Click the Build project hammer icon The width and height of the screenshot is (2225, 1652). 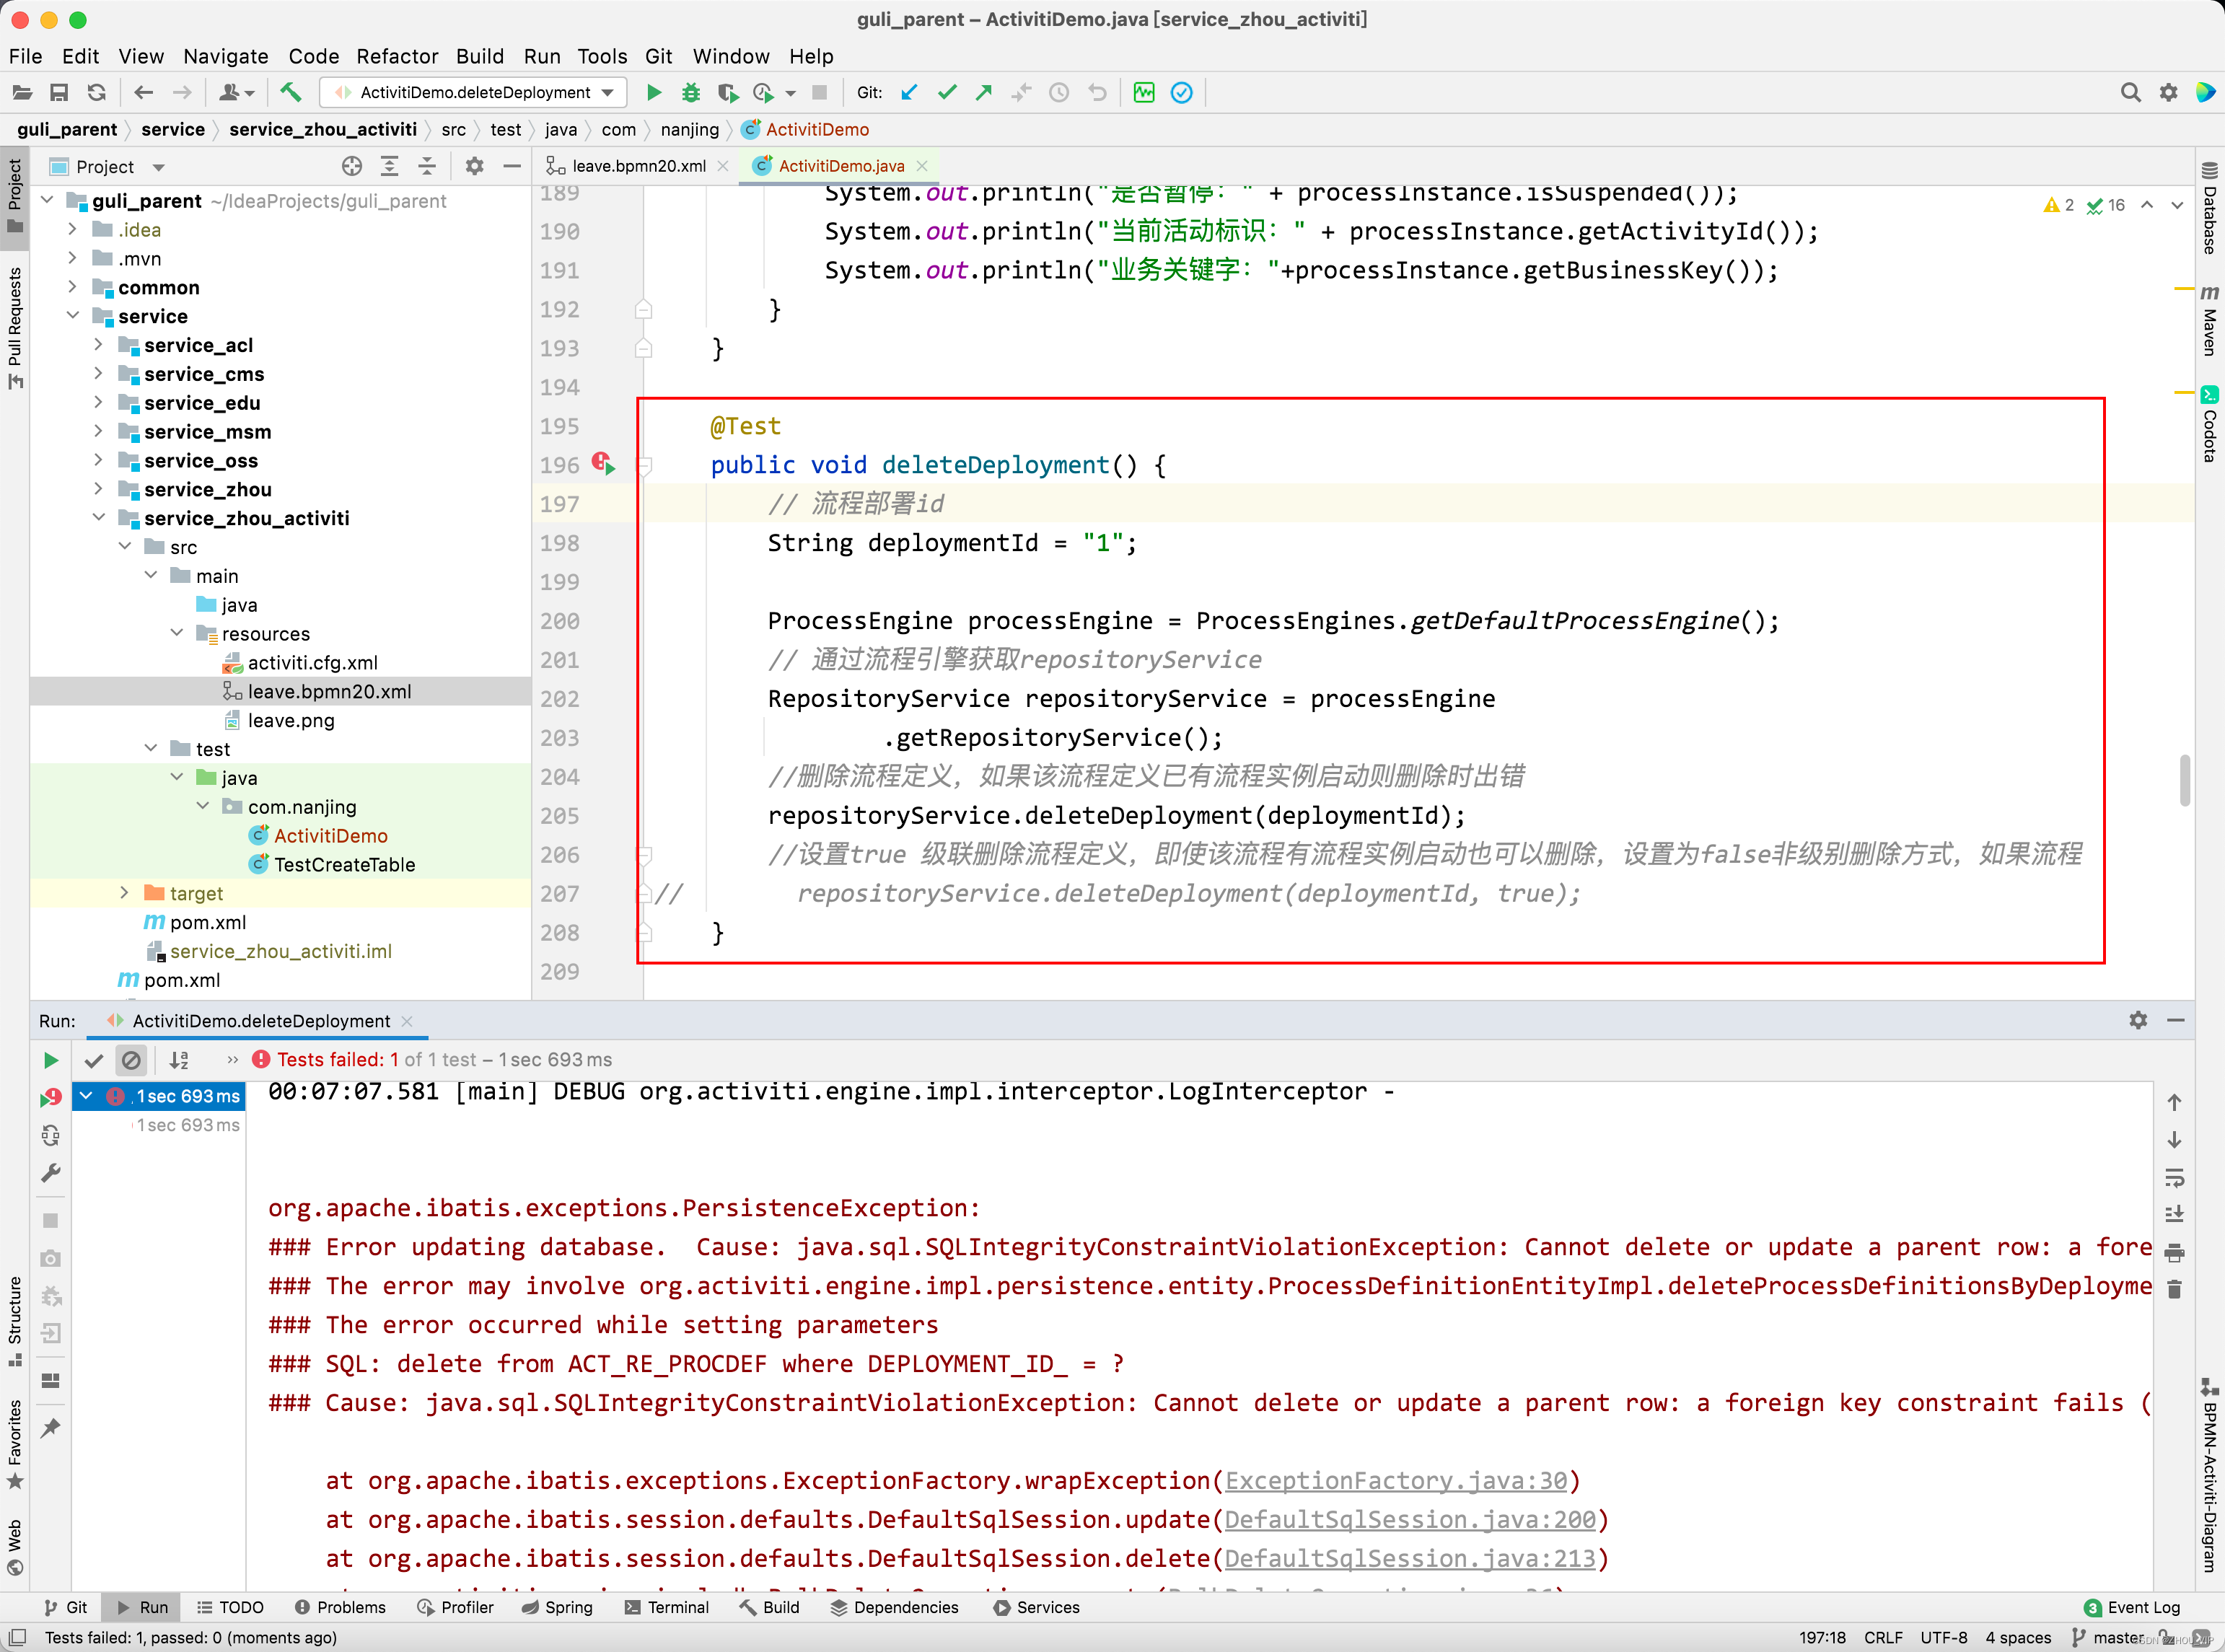click(x=290, y=92)
